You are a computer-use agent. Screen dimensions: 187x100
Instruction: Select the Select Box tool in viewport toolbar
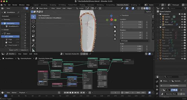[x=33, y=17]
